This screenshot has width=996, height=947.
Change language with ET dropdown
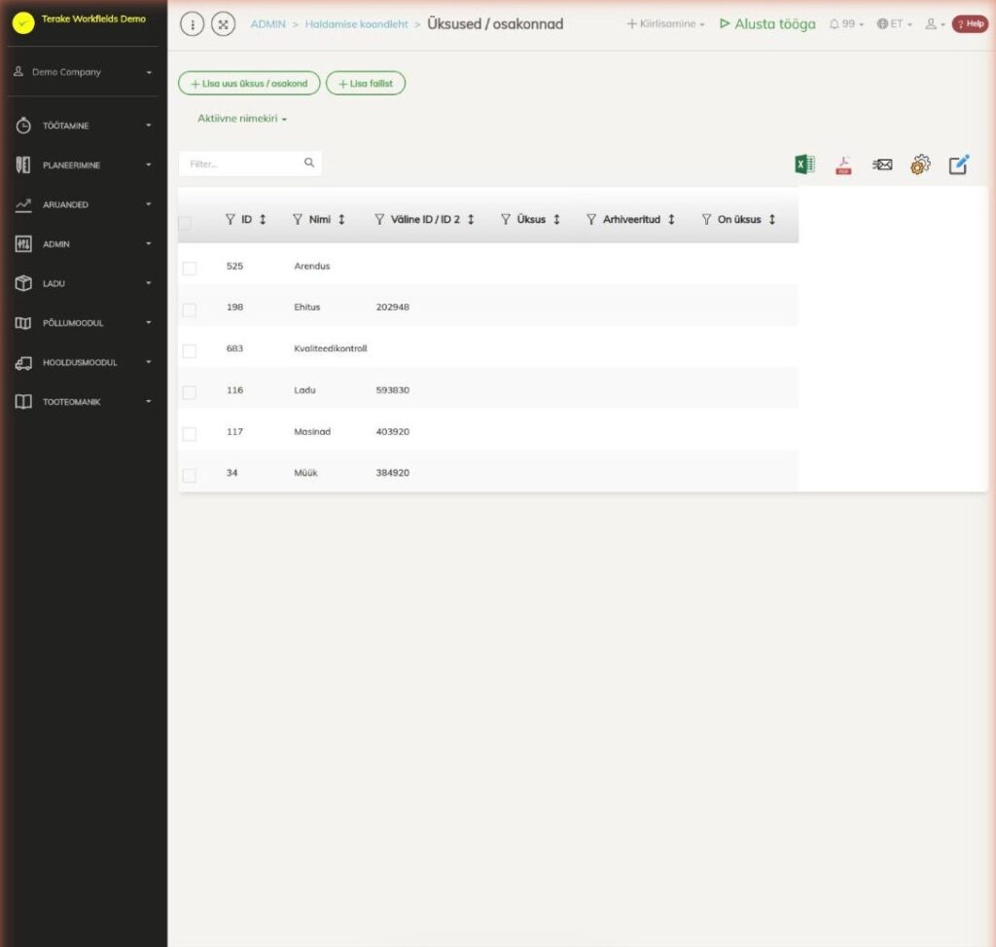[x=895, y=24]
